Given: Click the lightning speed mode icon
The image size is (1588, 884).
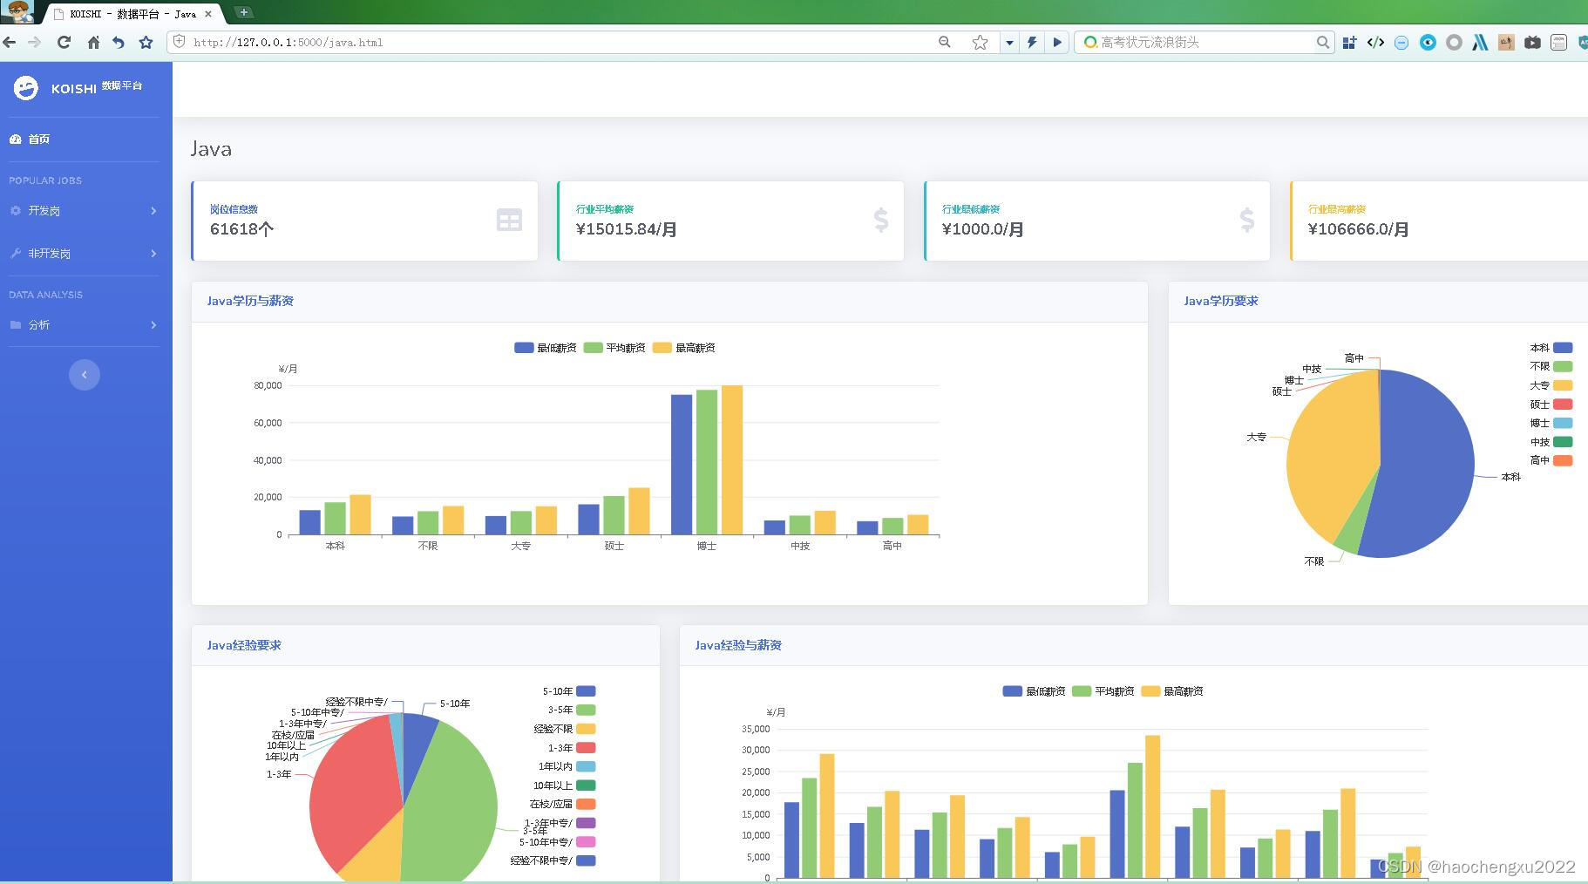Looking at the screenshot, I should [x=1032, y=42].
